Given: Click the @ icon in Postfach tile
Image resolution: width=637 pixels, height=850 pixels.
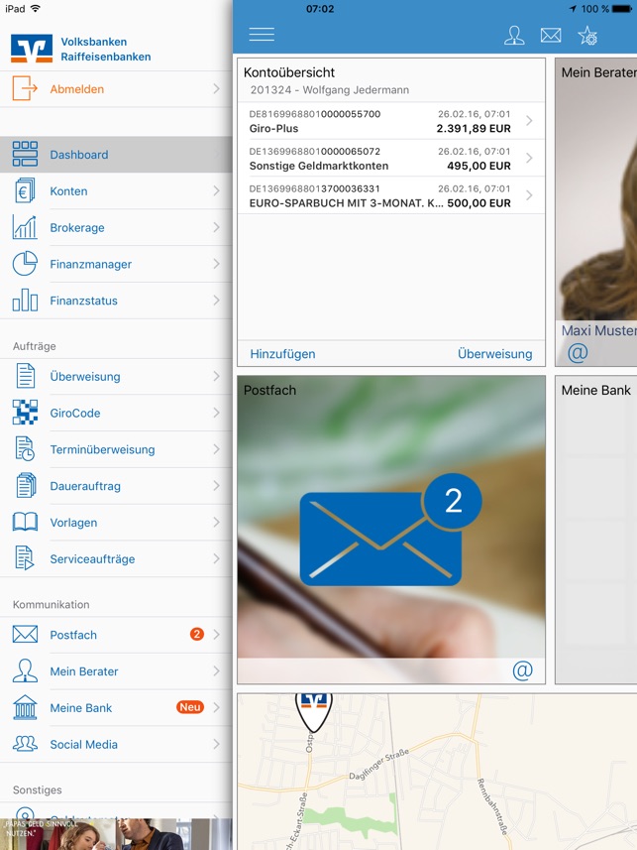Looking at the screenshot, I should coord(522,670).
